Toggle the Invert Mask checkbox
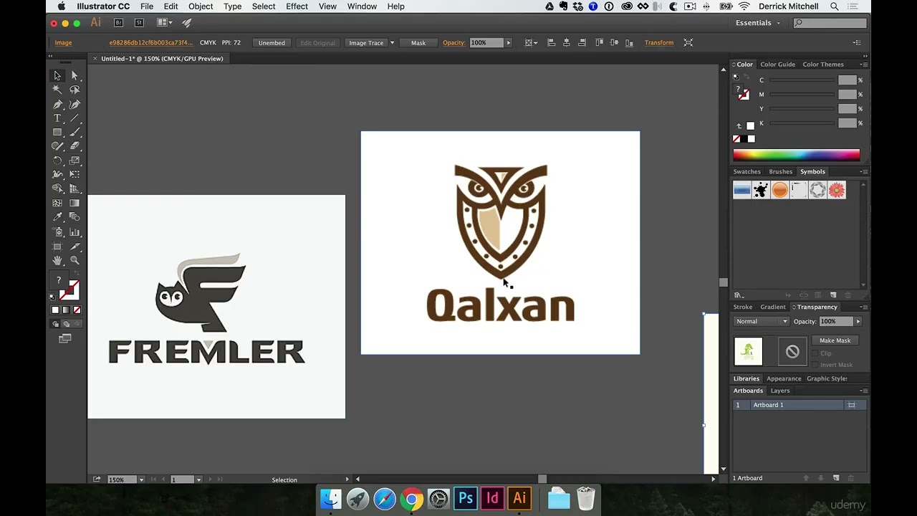Screen dimensions: 917x516 click(x=815, y=365)
